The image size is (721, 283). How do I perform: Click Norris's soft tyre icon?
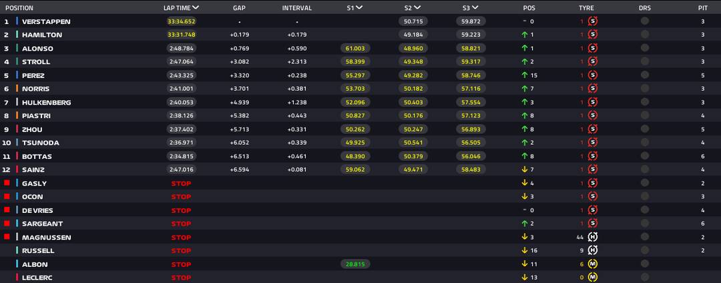593,89
